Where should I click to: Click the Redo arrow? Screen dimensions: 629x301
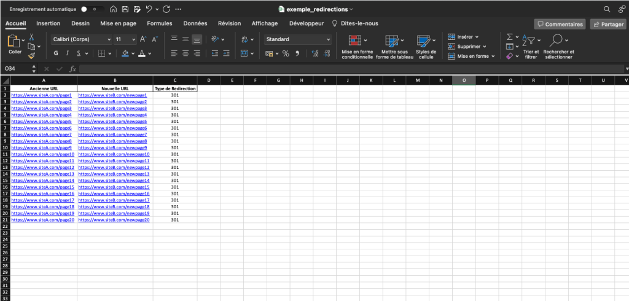[166, 9]
